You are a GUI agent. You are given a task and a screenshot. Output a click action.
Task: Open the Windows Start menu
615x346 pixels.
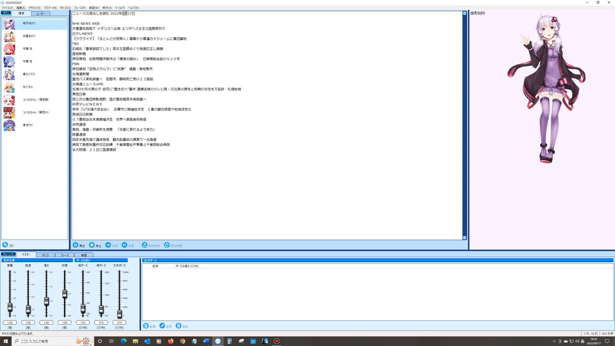[6, 341]
